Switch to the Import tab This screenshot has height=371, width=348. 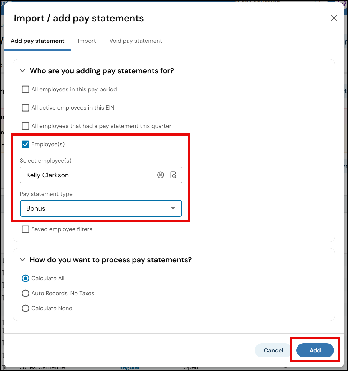click(87, 41)
